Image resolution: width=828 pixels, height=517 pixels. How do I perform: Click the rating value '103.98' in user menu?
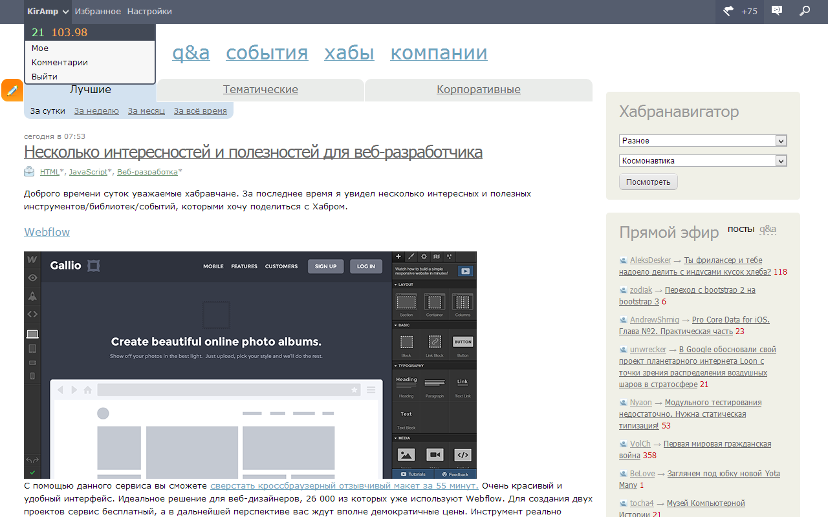point(69,32)
